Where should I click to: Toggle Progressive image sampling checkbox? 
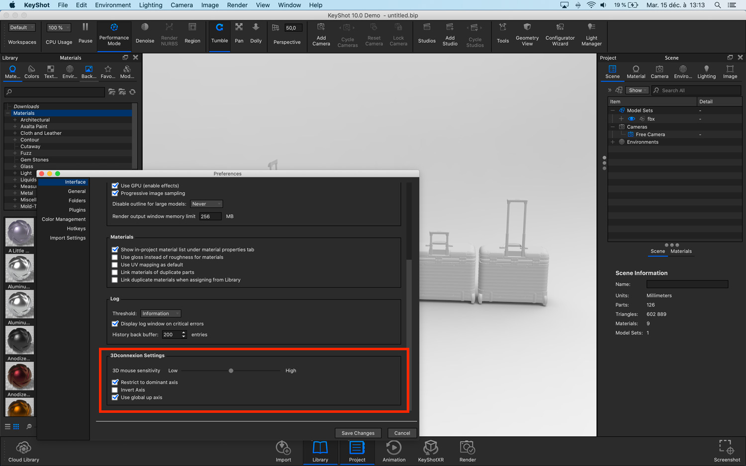pos(115,193)
